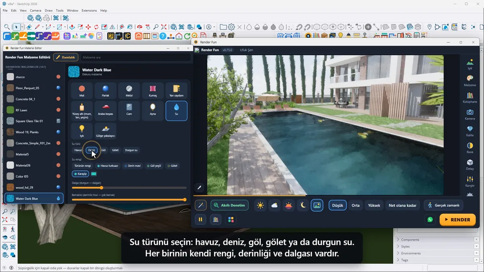The height and width of the screenshot is (272, 484).
Task: Adjust the Berraklık clarity slider
Action: coord(129,199)
